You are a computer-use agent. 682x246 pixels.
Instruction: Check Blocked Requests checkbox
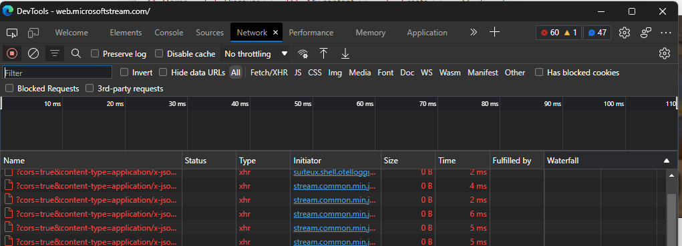pos(9,88)
